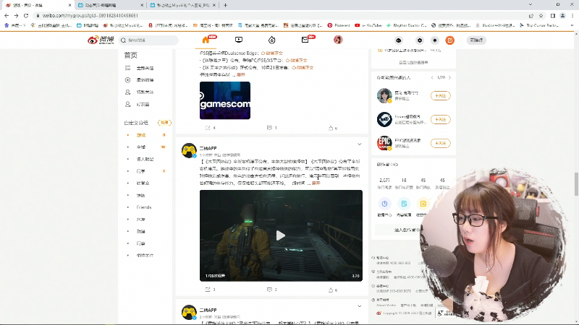Select the Friends group in sidebar
This screenshot has height=325, width=579.
pyautogui.click(x=143, y=207)
